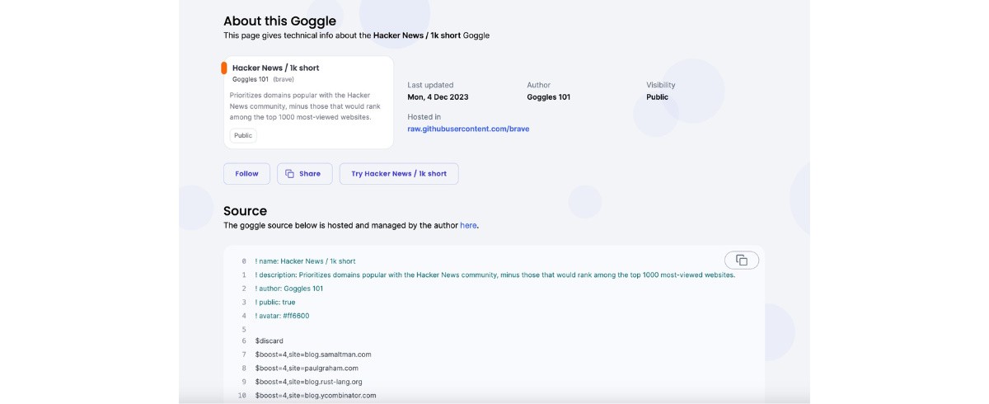Select line '! author: Goggles 101'
The width and height of the screenshot is (989, 404).
[x=288, y=289]
